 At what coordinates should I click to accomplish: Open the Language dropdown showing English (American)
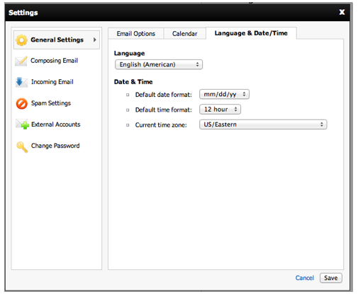pyautogui.click(x=159, y=64)
